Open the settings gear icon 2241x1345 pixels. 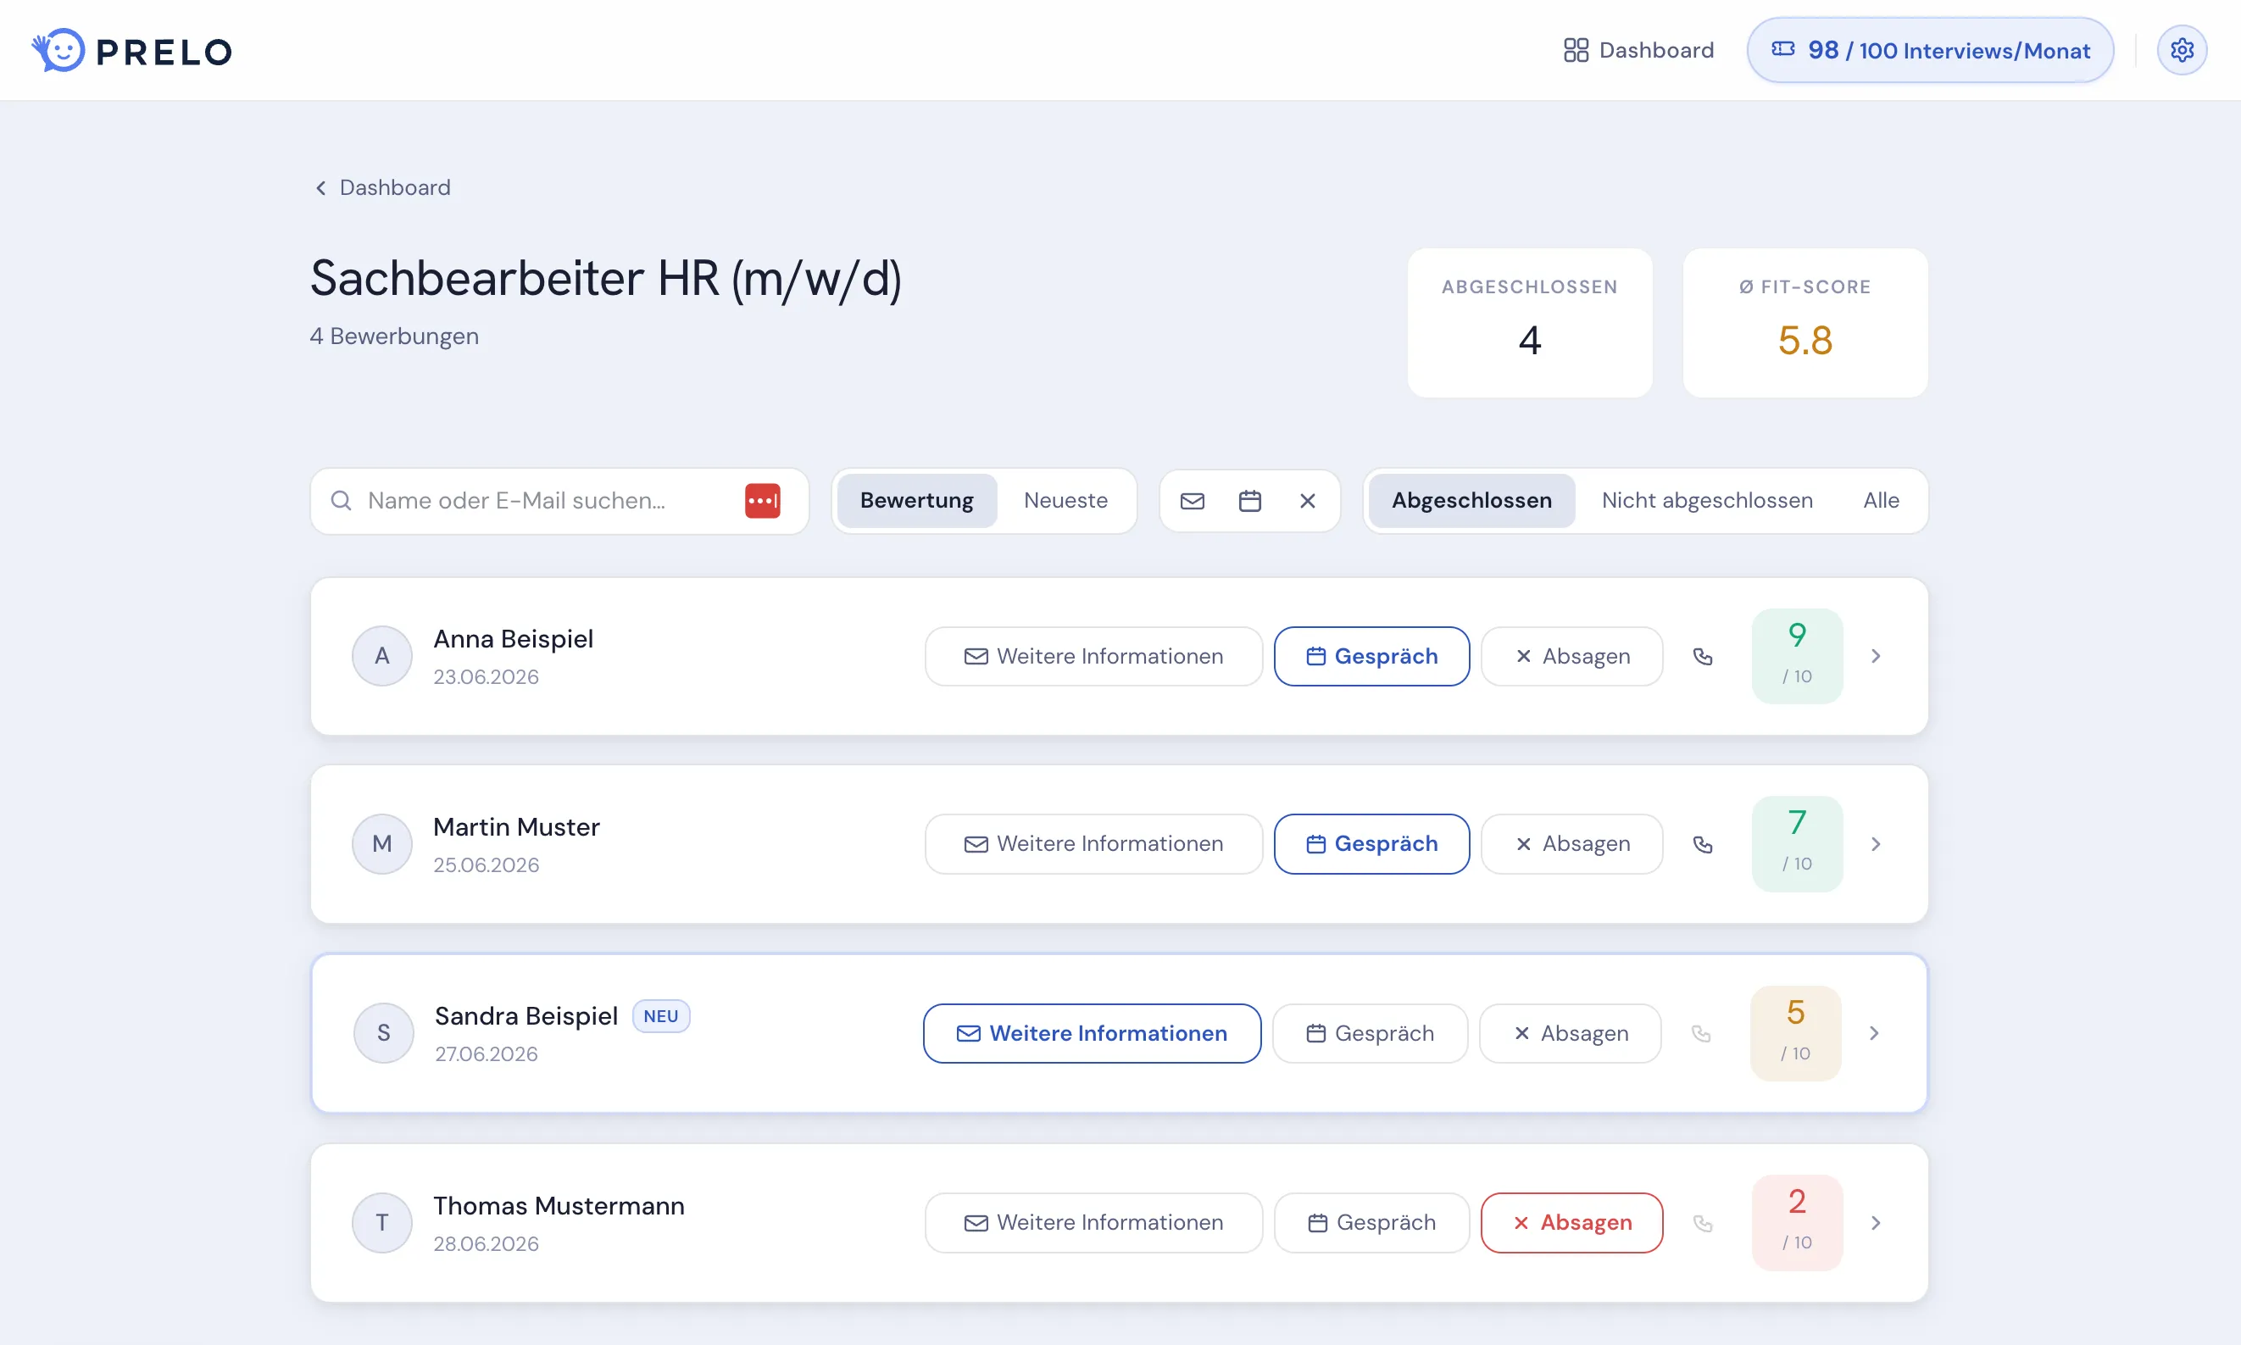coord(2181,50)
